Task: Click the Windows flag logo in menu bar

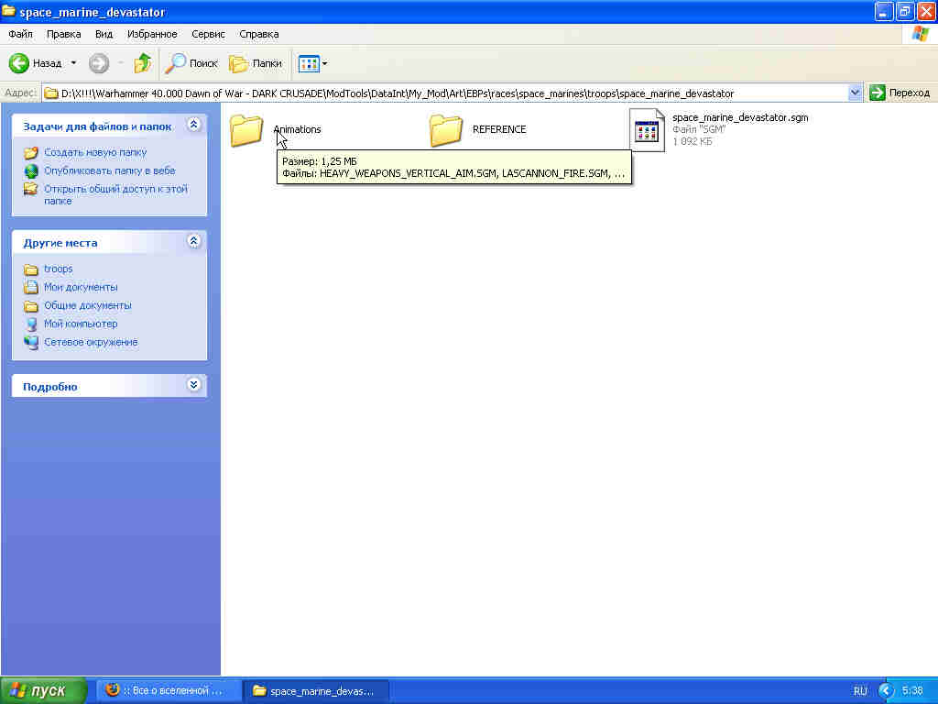Action: [920, 34]
